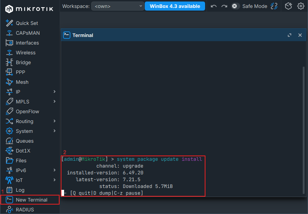Image resolution: width=308 pixels, height=214 pixels.
Task: Open the CAPsMAN menu item
Action: coord(30,33)
